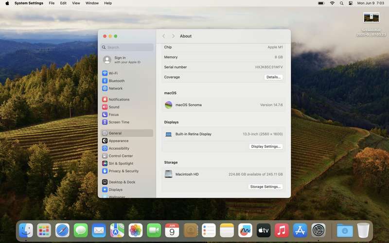This screenshot has height=243, width=389.
Task: Launch Maps from the Dock
Action: point(117,230)
